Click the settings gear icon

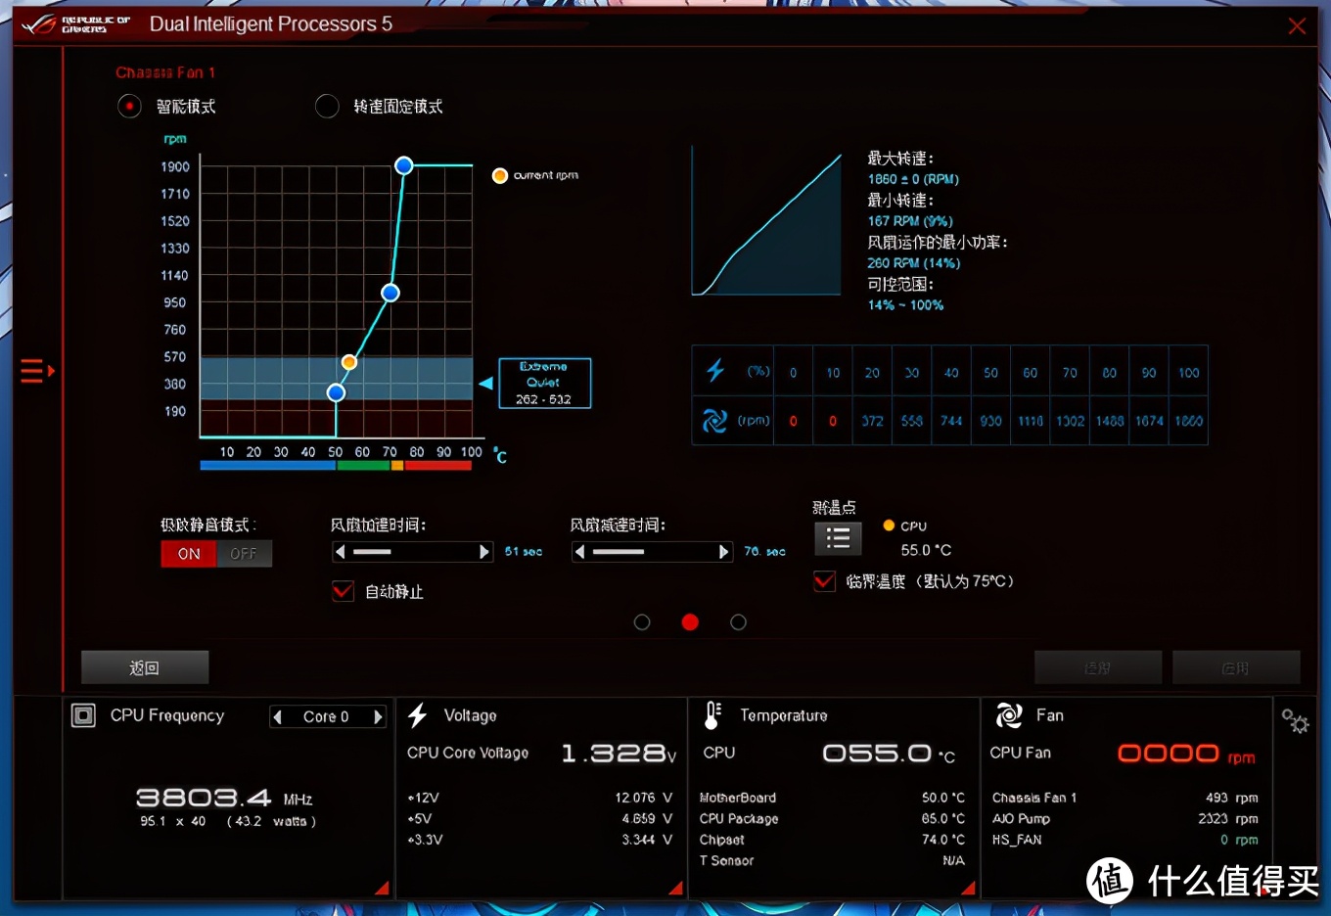point(1295,721)
